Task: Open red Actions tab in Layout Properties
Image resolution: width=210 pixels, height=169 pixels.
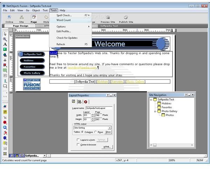Action: point(86,102)
